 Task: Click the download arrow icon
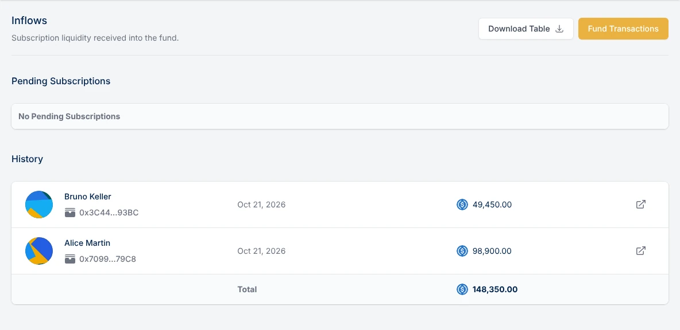pos(559,29)
